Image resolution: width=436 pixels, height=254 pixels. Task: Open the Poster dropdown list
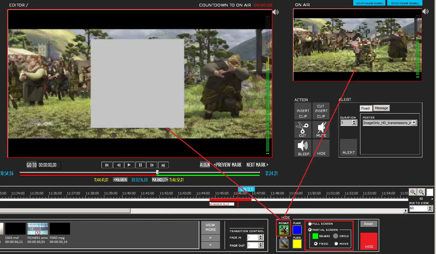click(x=414, y=123)
